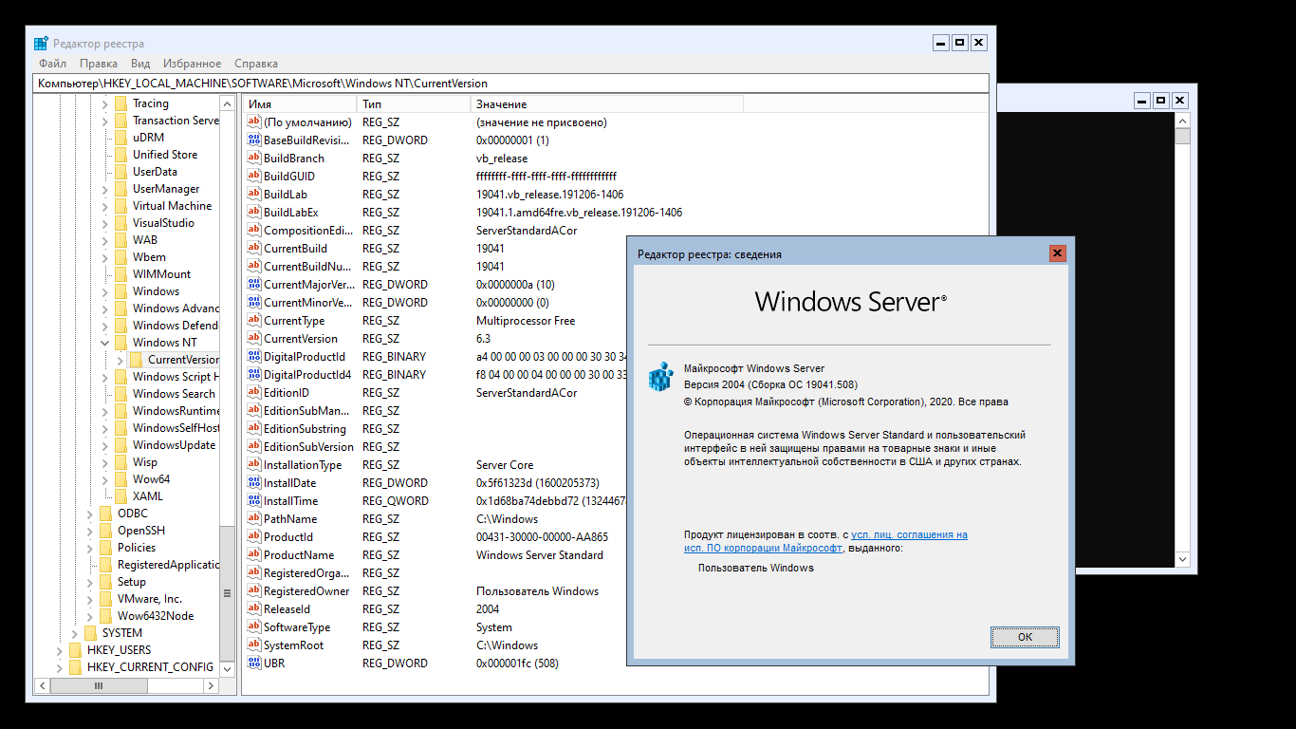Click the BaseBuildRevision DWORD value icon
This screenshot has width=1296, height=729.
253,140
